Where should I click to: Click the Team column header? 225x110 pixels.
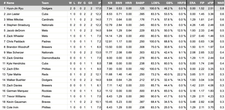(45, 3)
